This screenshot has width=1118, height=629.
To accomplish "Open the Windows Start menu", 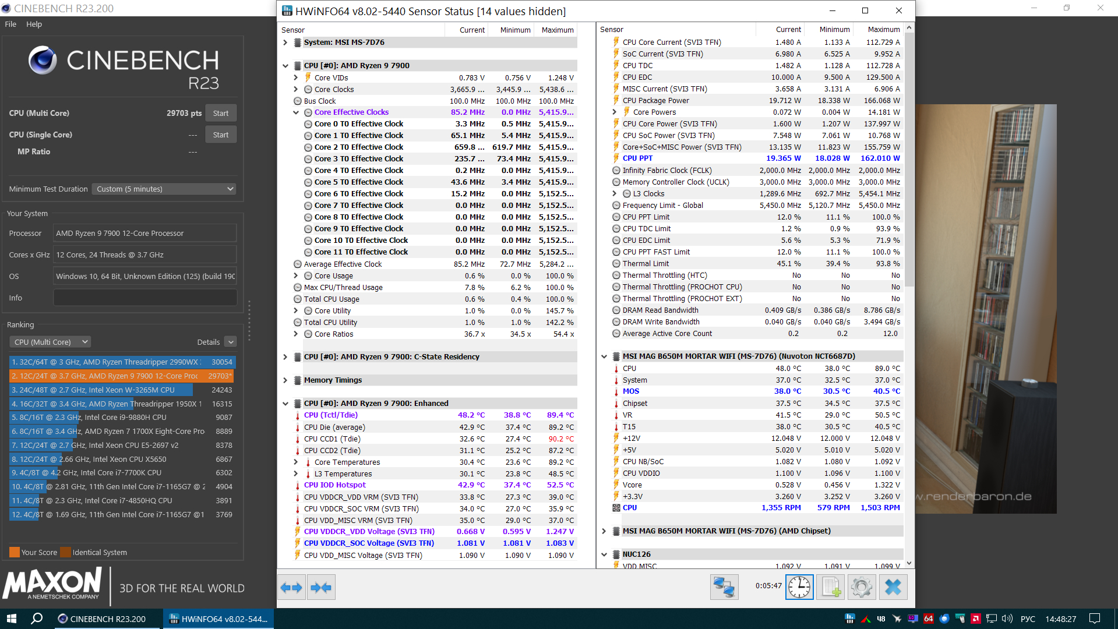I will 12,619.
